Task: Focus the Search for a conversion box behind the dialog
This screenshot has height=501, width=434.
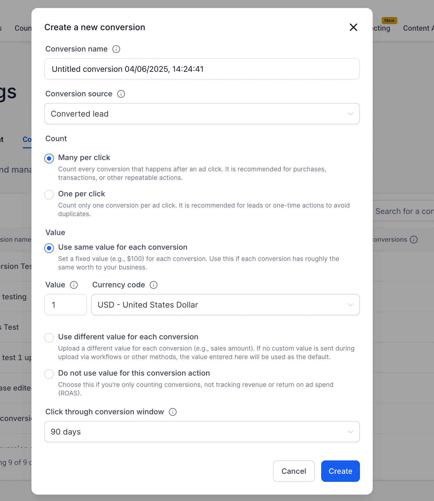Action: click(403, 211)
